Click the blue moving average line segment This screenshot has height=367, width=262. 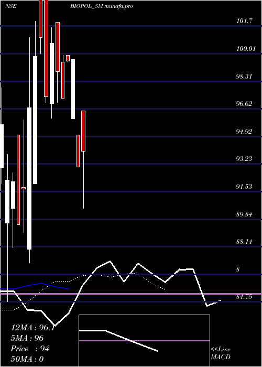click(35, 286)
